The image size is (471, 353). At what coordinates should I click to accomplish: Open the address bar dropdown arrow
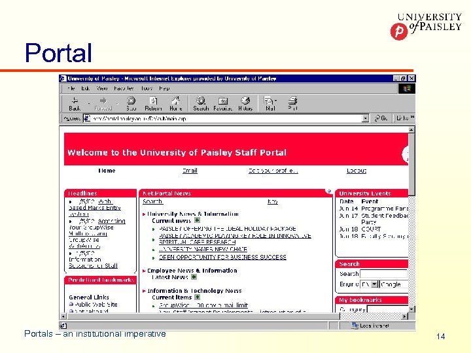tap(365, 118)
